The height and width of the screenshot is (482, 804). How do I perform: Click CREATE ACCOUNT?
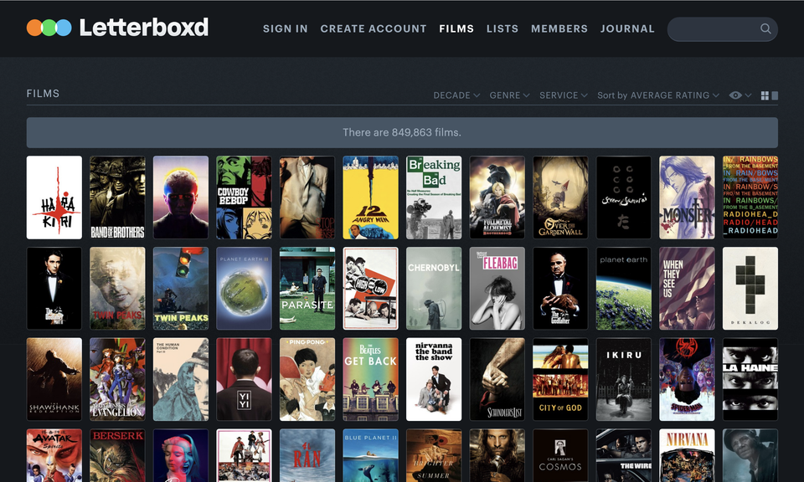pyautogui.click(x=374, y=28)
